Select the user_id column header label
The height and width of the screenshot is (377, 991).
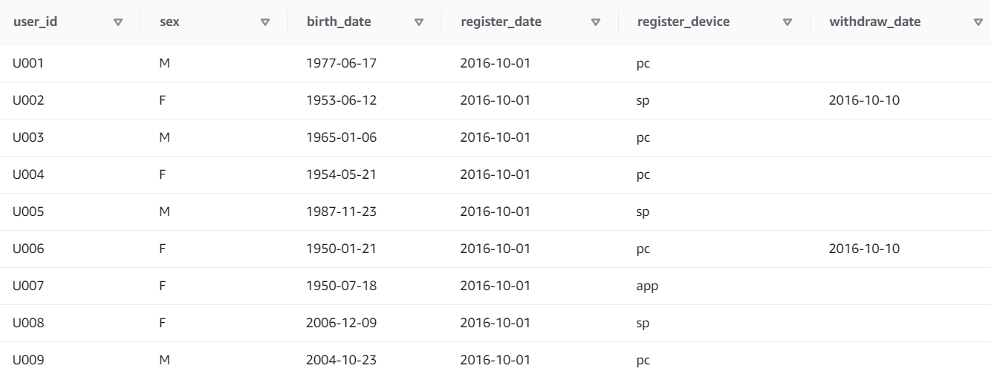(36, 22)
